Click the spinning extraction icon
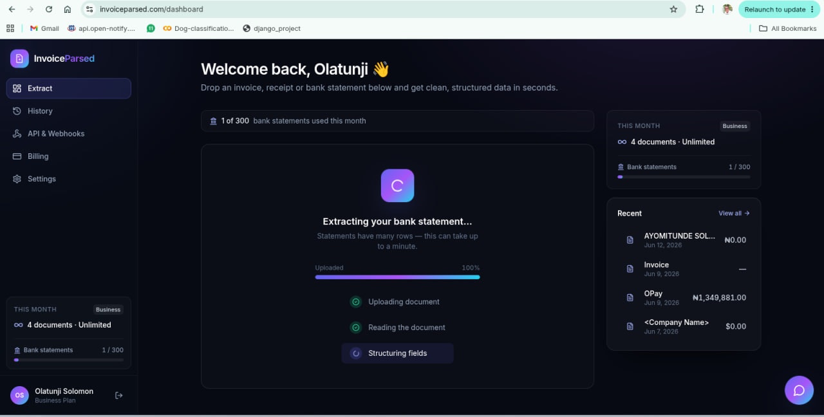824x417 pixels. tap(397, 186)
